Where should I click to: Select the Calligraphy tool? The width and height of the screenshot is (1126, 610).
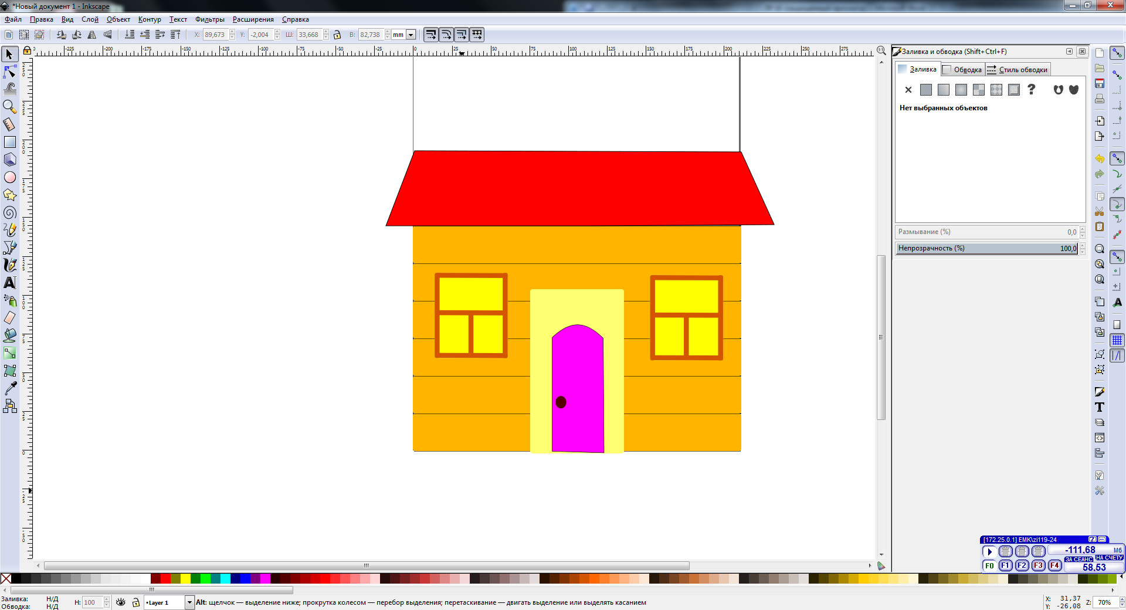pos(9,265)
